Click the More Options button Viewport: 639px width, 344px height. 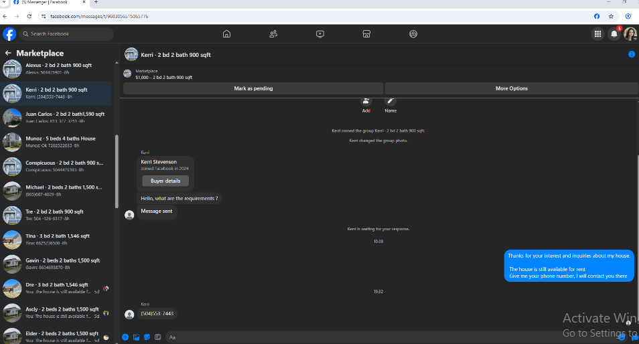point(512,88)
